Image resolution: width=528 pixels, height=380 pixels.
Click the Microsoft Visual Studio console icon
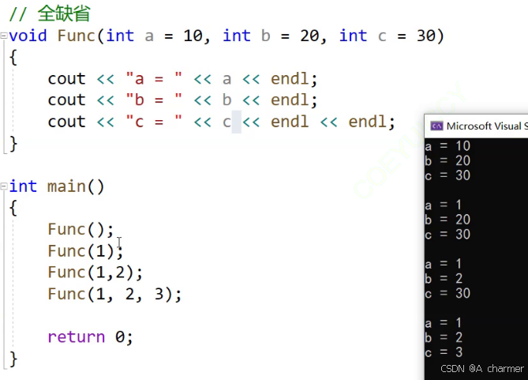click(x=436, y=126)
